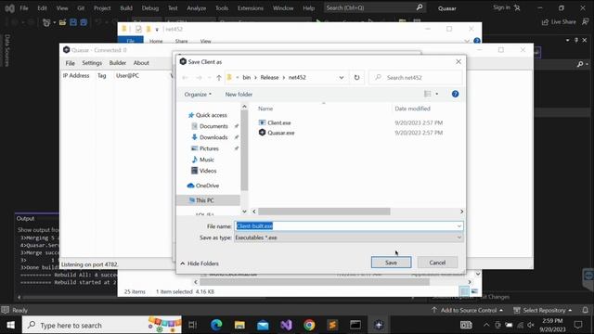Click Save All icon in Visual Studio toolbar
The width and height of the screenshot is (594, 334).
[x=84, y=22]
